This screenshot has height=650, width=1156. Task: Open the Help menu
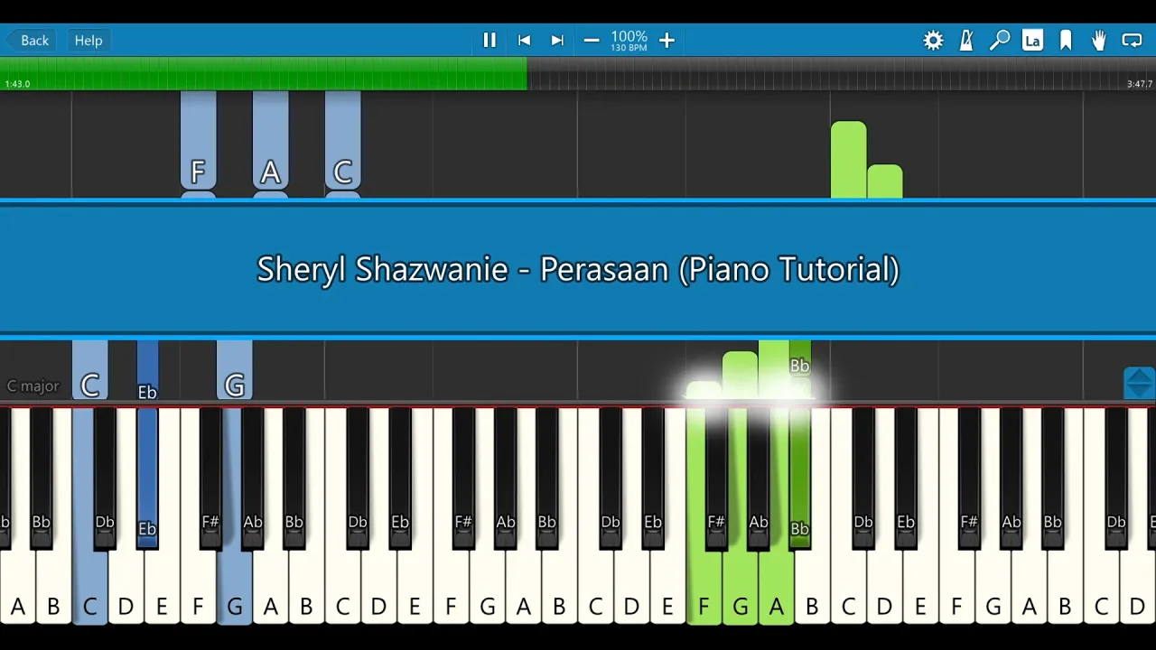point(89,41)
